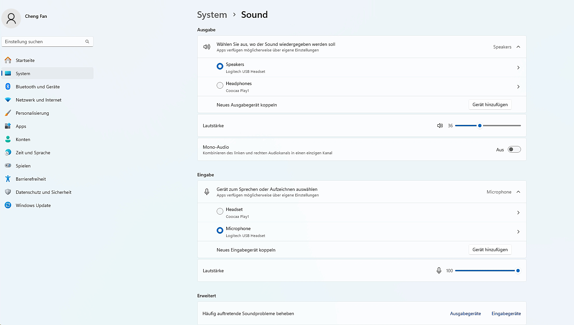
Task: Click the Einstellung suchen search field
Action: [x=47, y=42]
